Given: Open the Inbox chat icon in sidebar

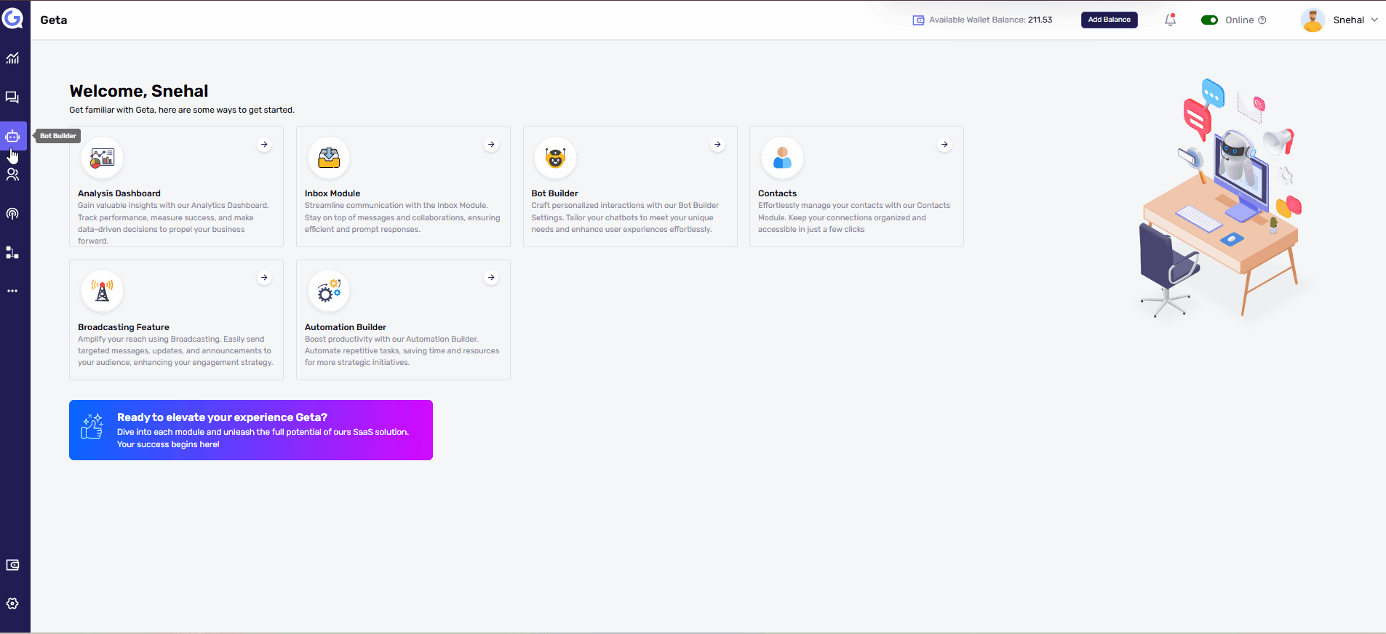Looking at the screenshot, I should (x=12, y=97).
